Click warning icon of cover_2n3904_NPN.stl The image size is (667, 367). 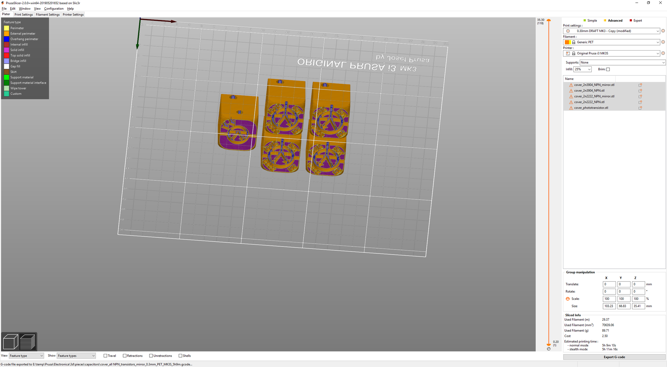pyautogui.click(x=571, y=91)
